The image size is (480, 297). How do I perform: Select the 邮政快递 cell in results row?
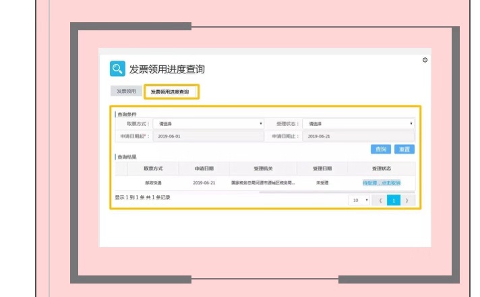[x=153, y=183]
